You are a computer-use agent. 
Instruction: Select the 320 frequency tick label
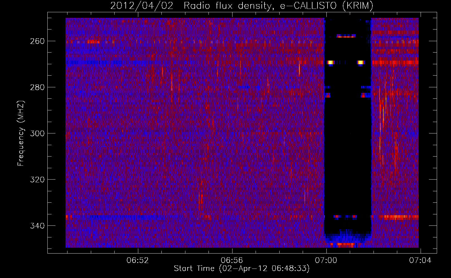pyautogui.click(x=37, y=180)
